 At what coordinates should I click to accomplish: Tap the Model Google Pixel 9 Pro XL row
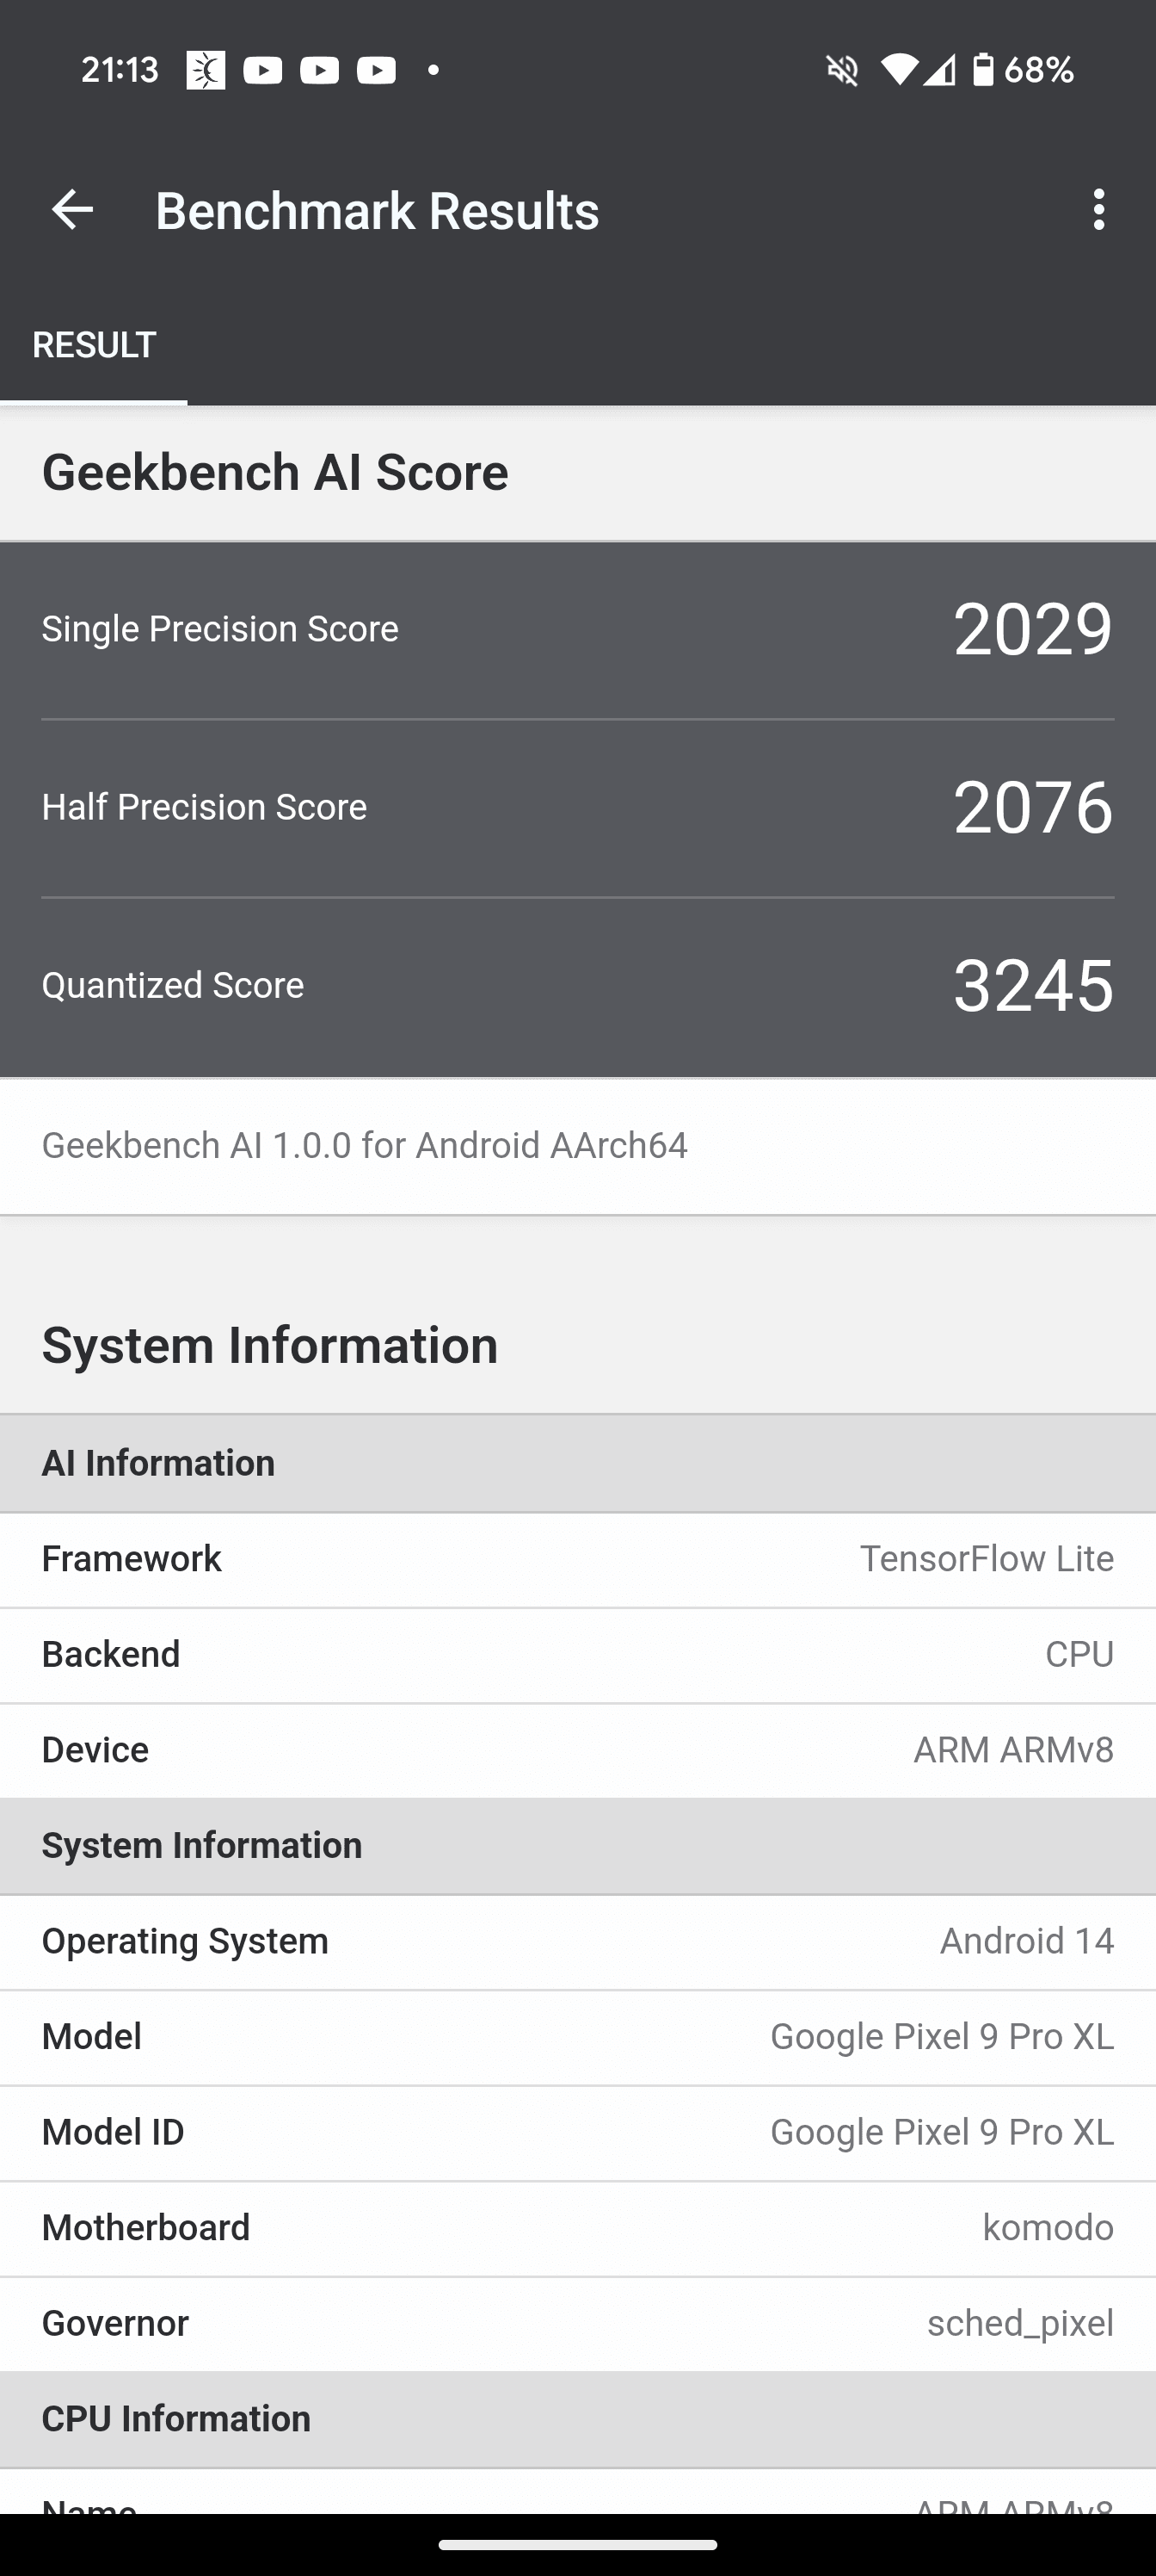tap(577, 2037)
